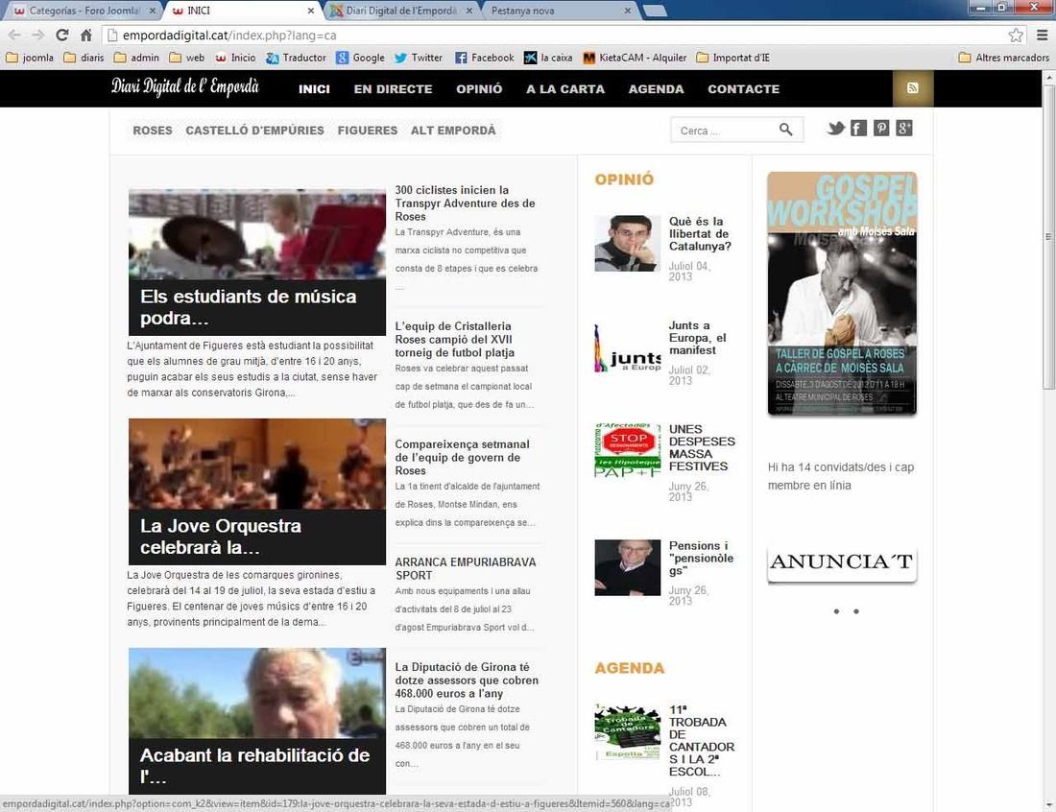Open the browser home page icon
This screenshot has height=812, width=1056.
85,35
